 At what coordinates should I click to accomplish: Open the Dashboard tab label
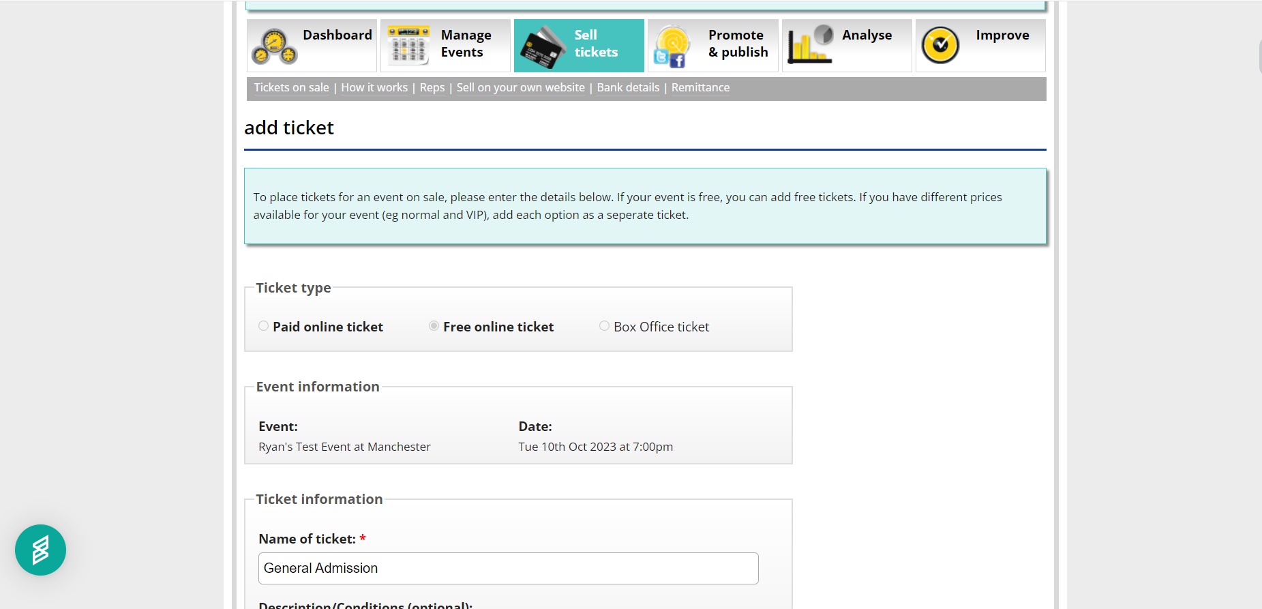click(x=337, y=35)
